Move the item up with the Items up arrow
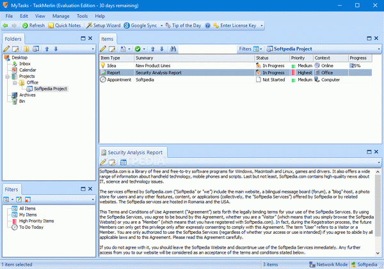 click(x=152, y=49)
